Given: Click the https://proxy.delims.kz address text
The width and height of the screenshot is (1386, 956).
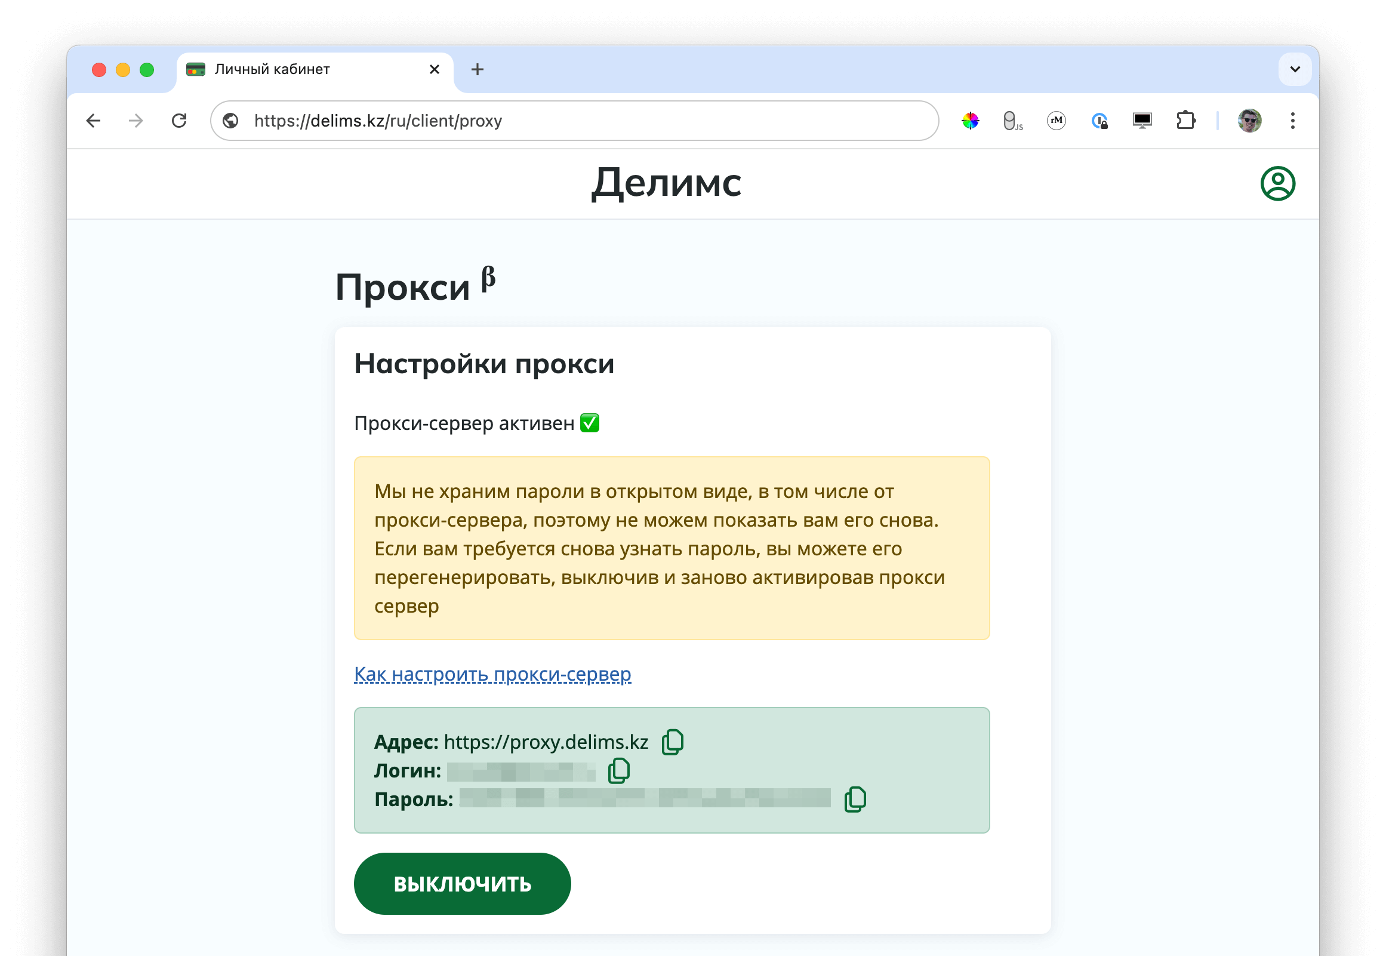Looking at the screenshot, I should [546, 743].
